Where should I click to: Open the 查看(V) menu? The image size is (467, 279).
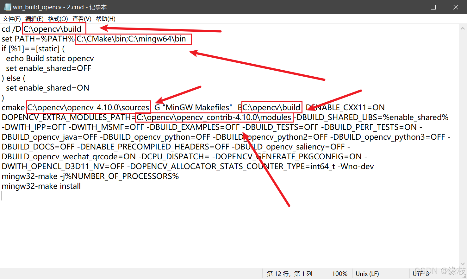pos(81,19)
